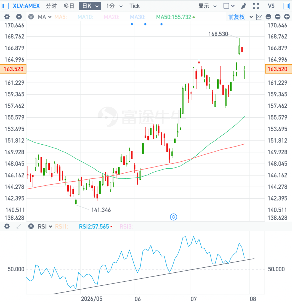
Task: Toggle the MA10 line visibility
Action: tap(85, 17)
